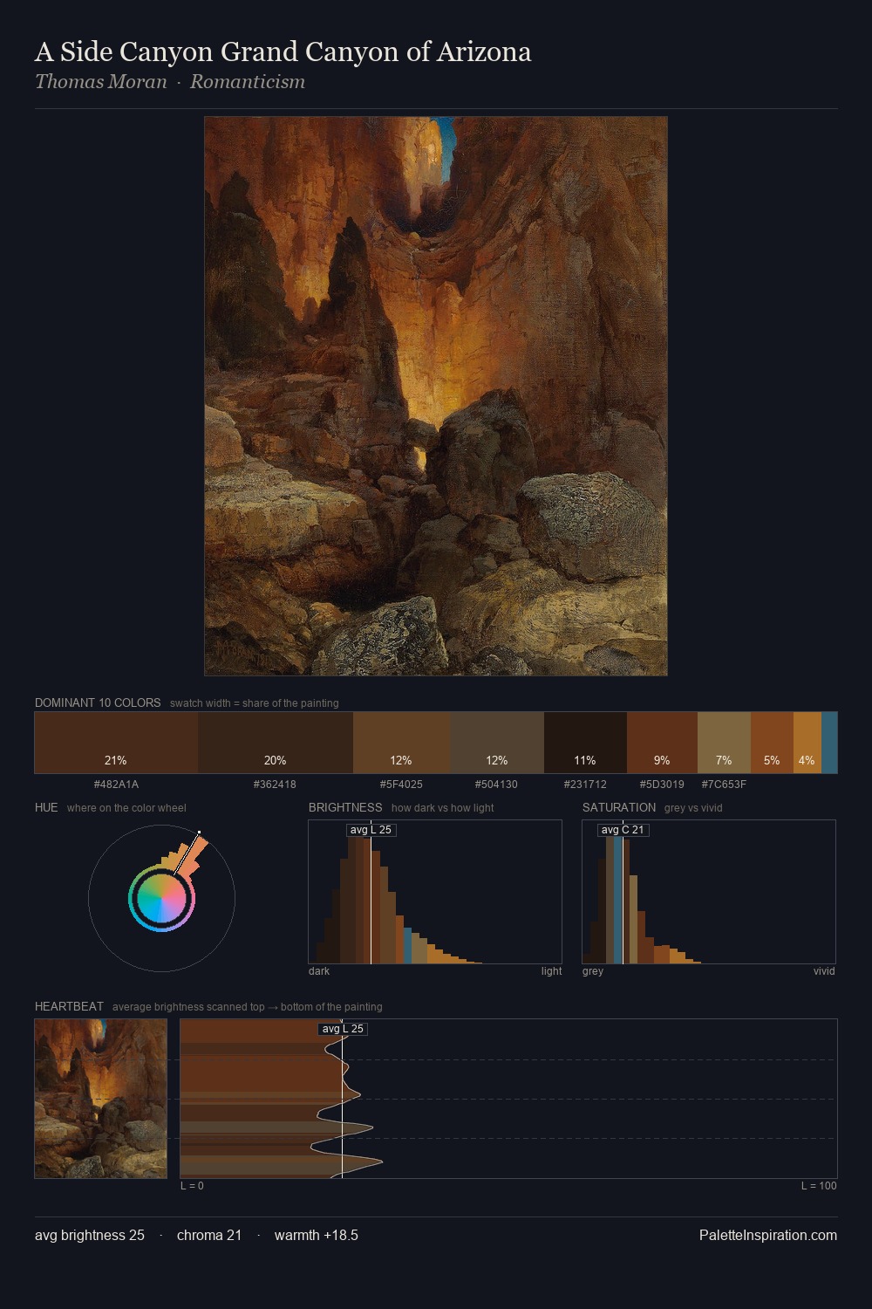872x1309 pixels.
Task: Select the 5% rust swatch
Action: coord(772,743)
